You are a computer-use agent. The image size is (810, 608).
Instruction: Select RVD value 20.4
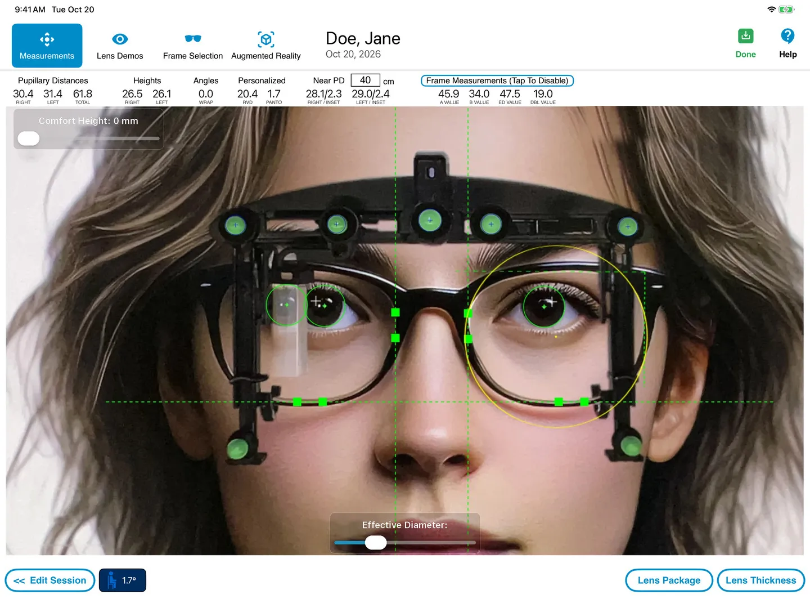(x=247, y=94)
